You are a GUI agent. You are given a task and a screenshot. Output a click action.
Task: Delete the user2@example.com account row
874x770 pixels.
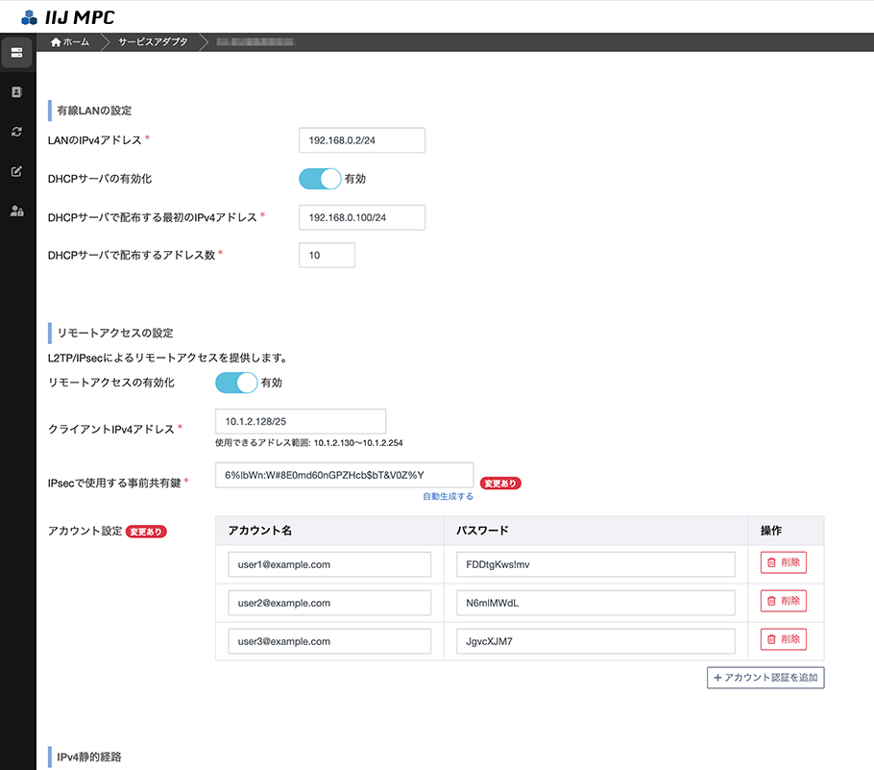point(783,601)
